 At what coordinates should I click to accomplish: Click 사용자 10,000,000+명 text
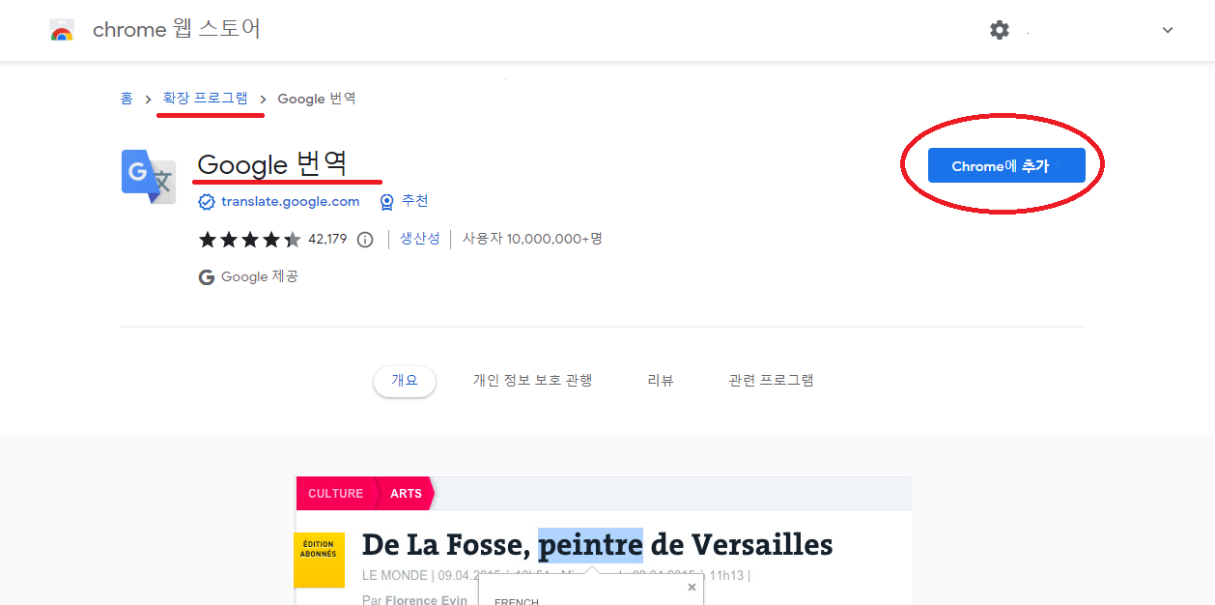532,239
